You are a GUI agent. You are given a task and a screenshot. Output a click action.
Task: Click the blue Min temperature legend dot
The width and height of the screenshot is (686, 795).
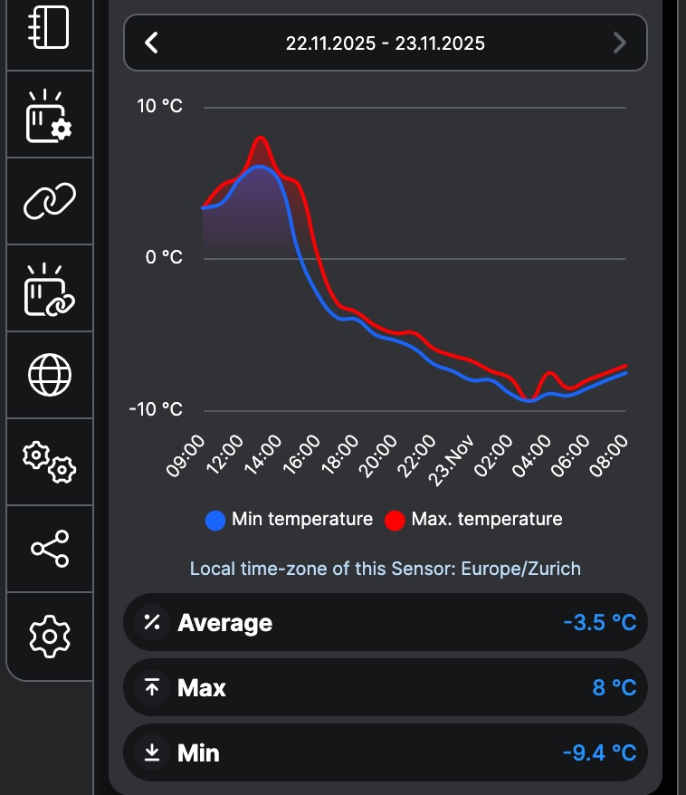pyautogui.click(x=215, y=520)
